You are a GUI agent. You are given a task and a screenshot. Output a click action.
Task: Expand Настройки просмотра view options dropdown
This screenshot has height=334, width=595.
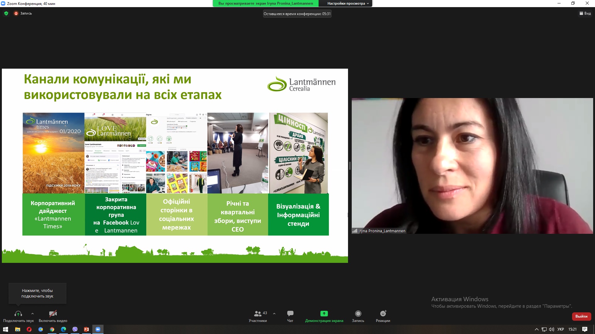348,3
